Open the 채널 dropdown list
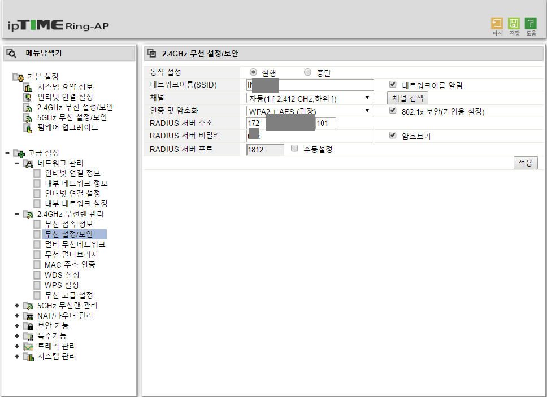 (310, 98)
